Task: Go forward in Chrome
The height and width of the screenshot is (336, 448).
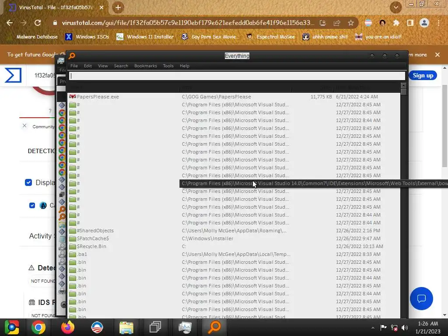Action: (x=24, y=23)
